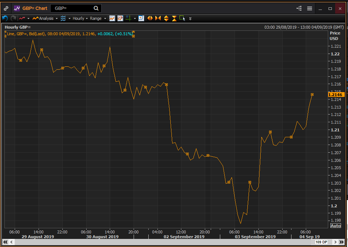Click the Auto scale button
Image resolution: width=348 pixels, height=247 pixels.
tap(336, 226)
